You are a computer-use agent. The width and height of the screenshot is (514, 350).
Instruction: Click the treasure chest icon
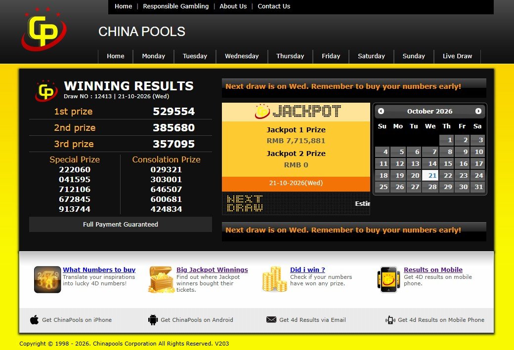pos(160,279)
